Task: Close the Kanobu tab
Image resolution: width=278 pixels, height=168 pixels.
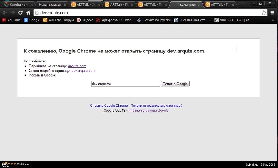Action: pos(32,5)
